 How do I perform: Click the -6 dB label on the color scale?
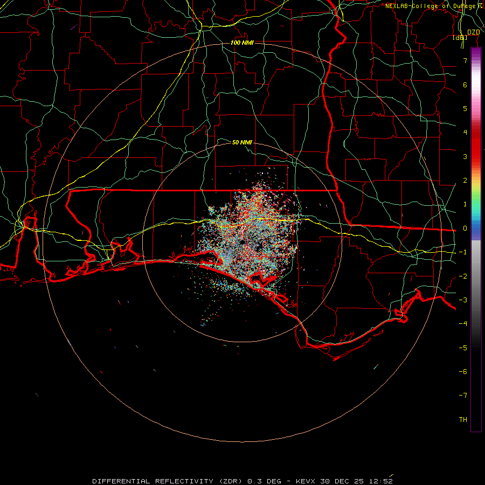tap(463, 372)
